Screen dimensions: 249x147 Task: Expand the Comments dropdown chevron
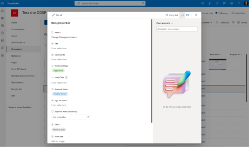click(172, 23)
